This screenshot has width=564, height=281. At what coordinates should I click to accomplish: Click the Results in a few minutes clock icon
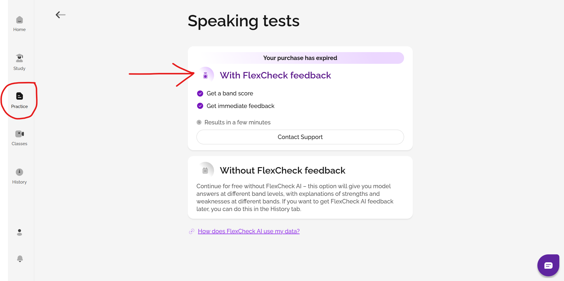pyautogui.click(x=199, y=122)
